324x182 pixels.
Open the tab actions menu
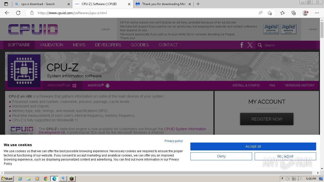click(x=6, y=4)
